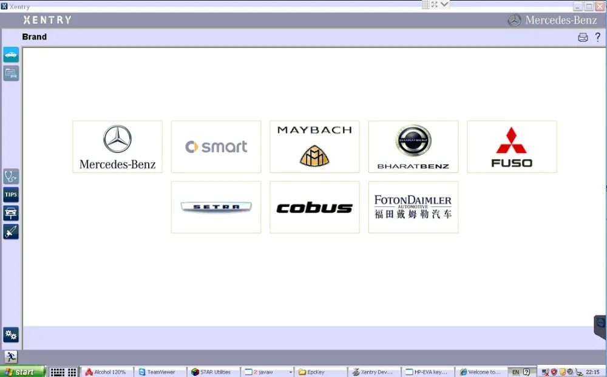Image resolution: width=607 pixels, height=377 pixels.
Task: Open the gears settings icon
Action: [x=11, y=335]
